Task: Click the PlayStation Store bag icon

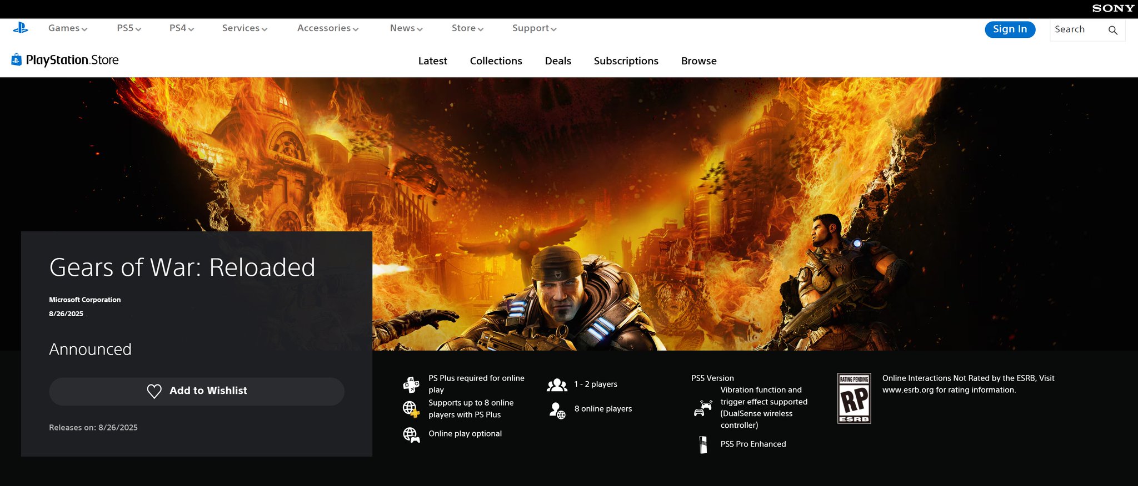Action: [x=16, y=59]
